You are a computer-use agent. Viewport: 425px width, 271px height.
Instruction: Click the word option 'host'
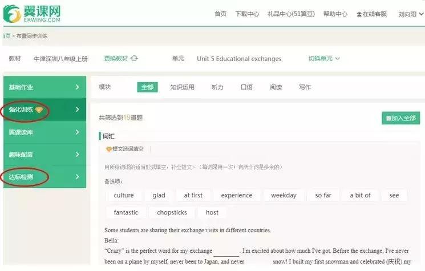click(212, 212)
